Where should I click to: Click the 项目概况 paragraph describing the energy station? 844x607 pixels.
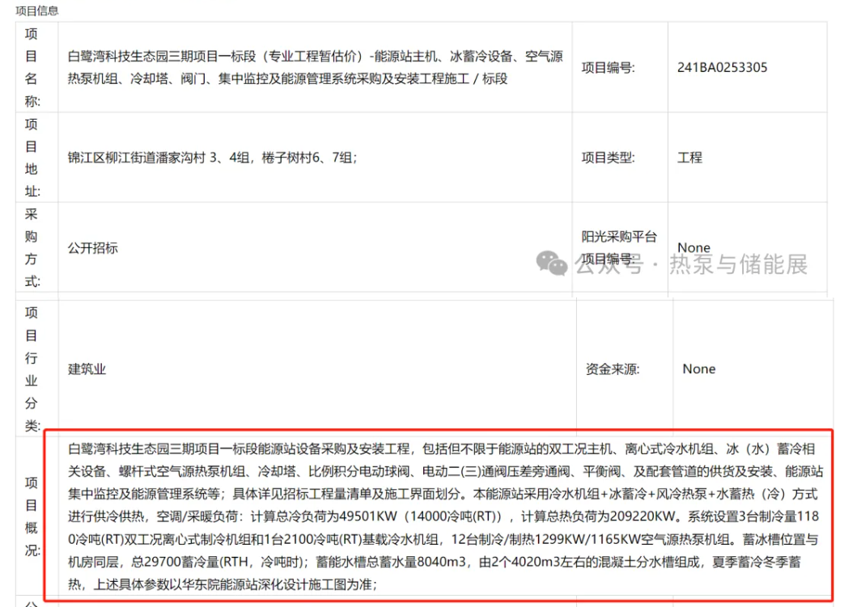[444, 516]
